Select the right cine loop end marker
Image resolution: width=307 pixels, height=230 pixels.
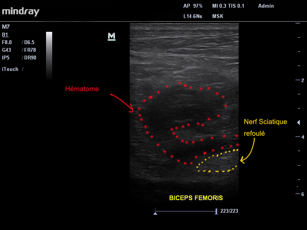coord(216,212)
